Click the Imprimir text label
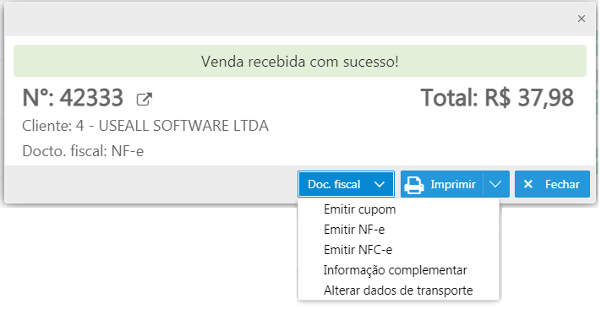The width and height of the screenshot is (601, 309). click(453, 184)
